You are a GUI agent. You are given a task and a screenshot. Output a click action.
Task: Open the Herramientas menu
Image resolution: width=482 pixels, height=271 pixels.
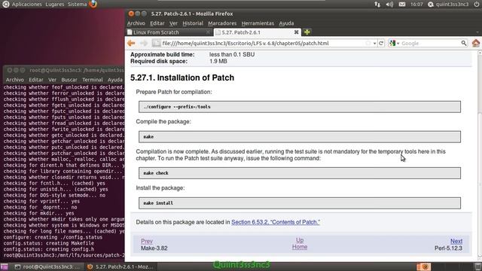click(x=258, y=23)
